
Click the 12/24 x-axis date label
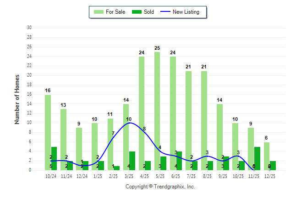[82, 176]
